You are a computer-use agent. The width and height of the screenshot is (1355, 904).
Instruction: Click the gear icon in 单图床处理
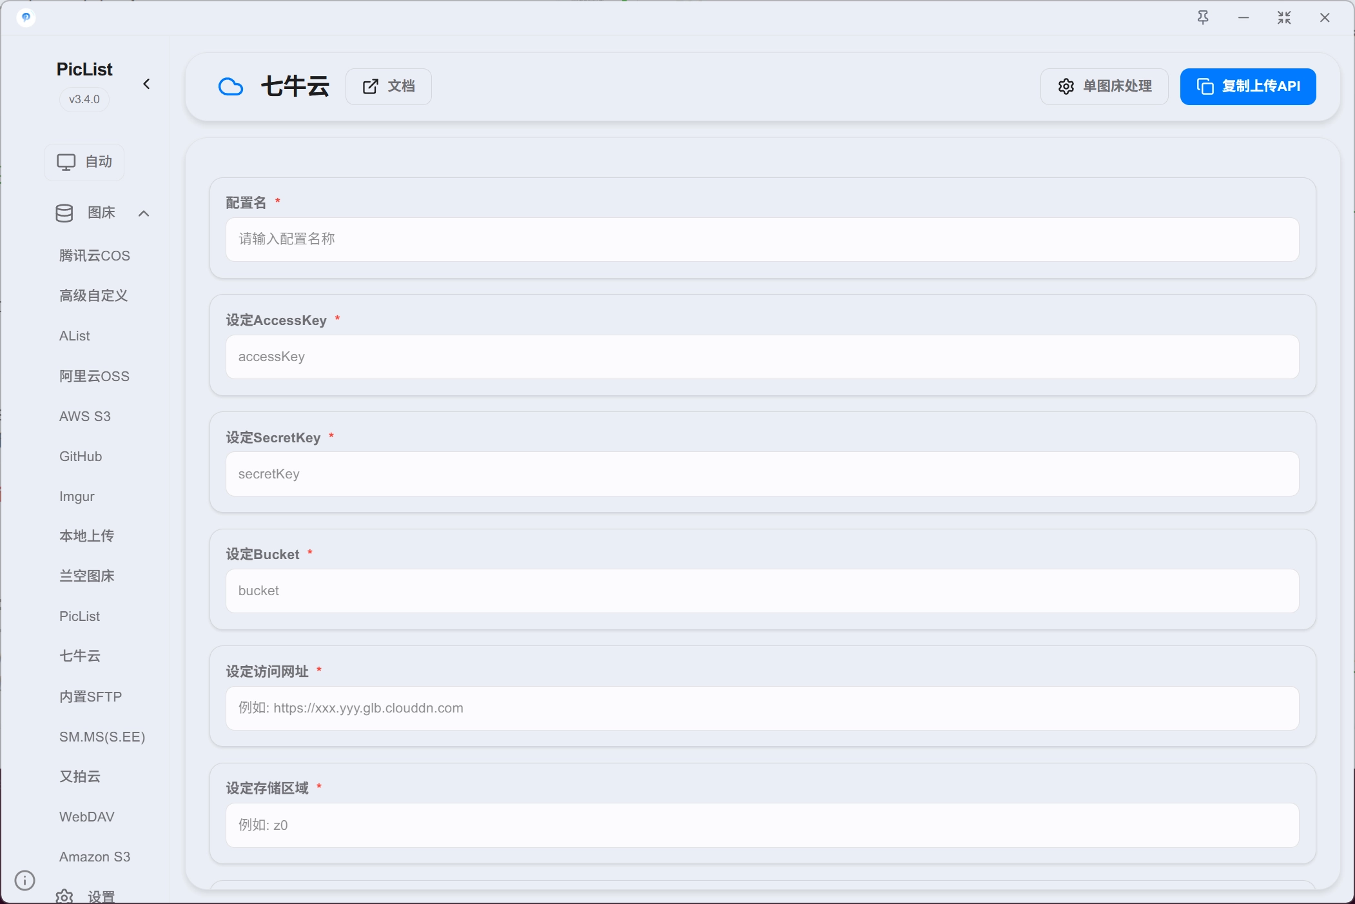1066,86
